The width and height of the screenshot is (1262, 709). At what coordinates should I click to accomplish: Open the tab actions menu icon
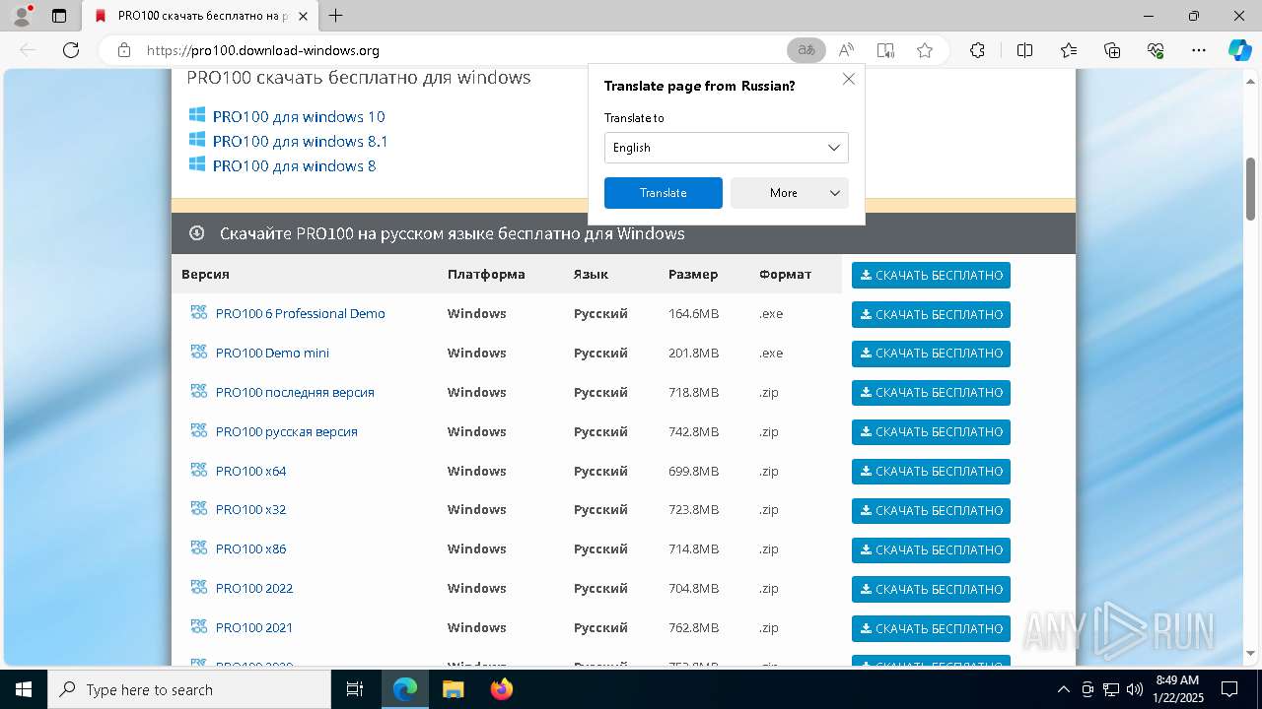point(59,16)
